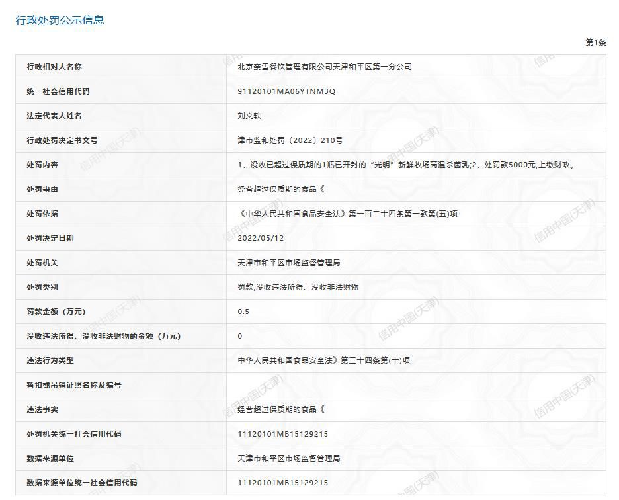Click 没收违法所得、没收非法财物的金额 label
This screenshot has width=619, height=500.
[x=103, y=336]
